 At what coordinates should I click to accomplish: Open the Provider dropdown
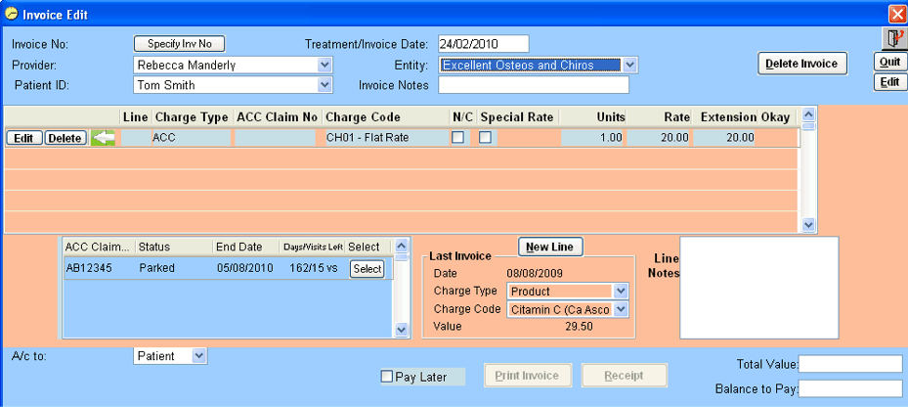325,66
